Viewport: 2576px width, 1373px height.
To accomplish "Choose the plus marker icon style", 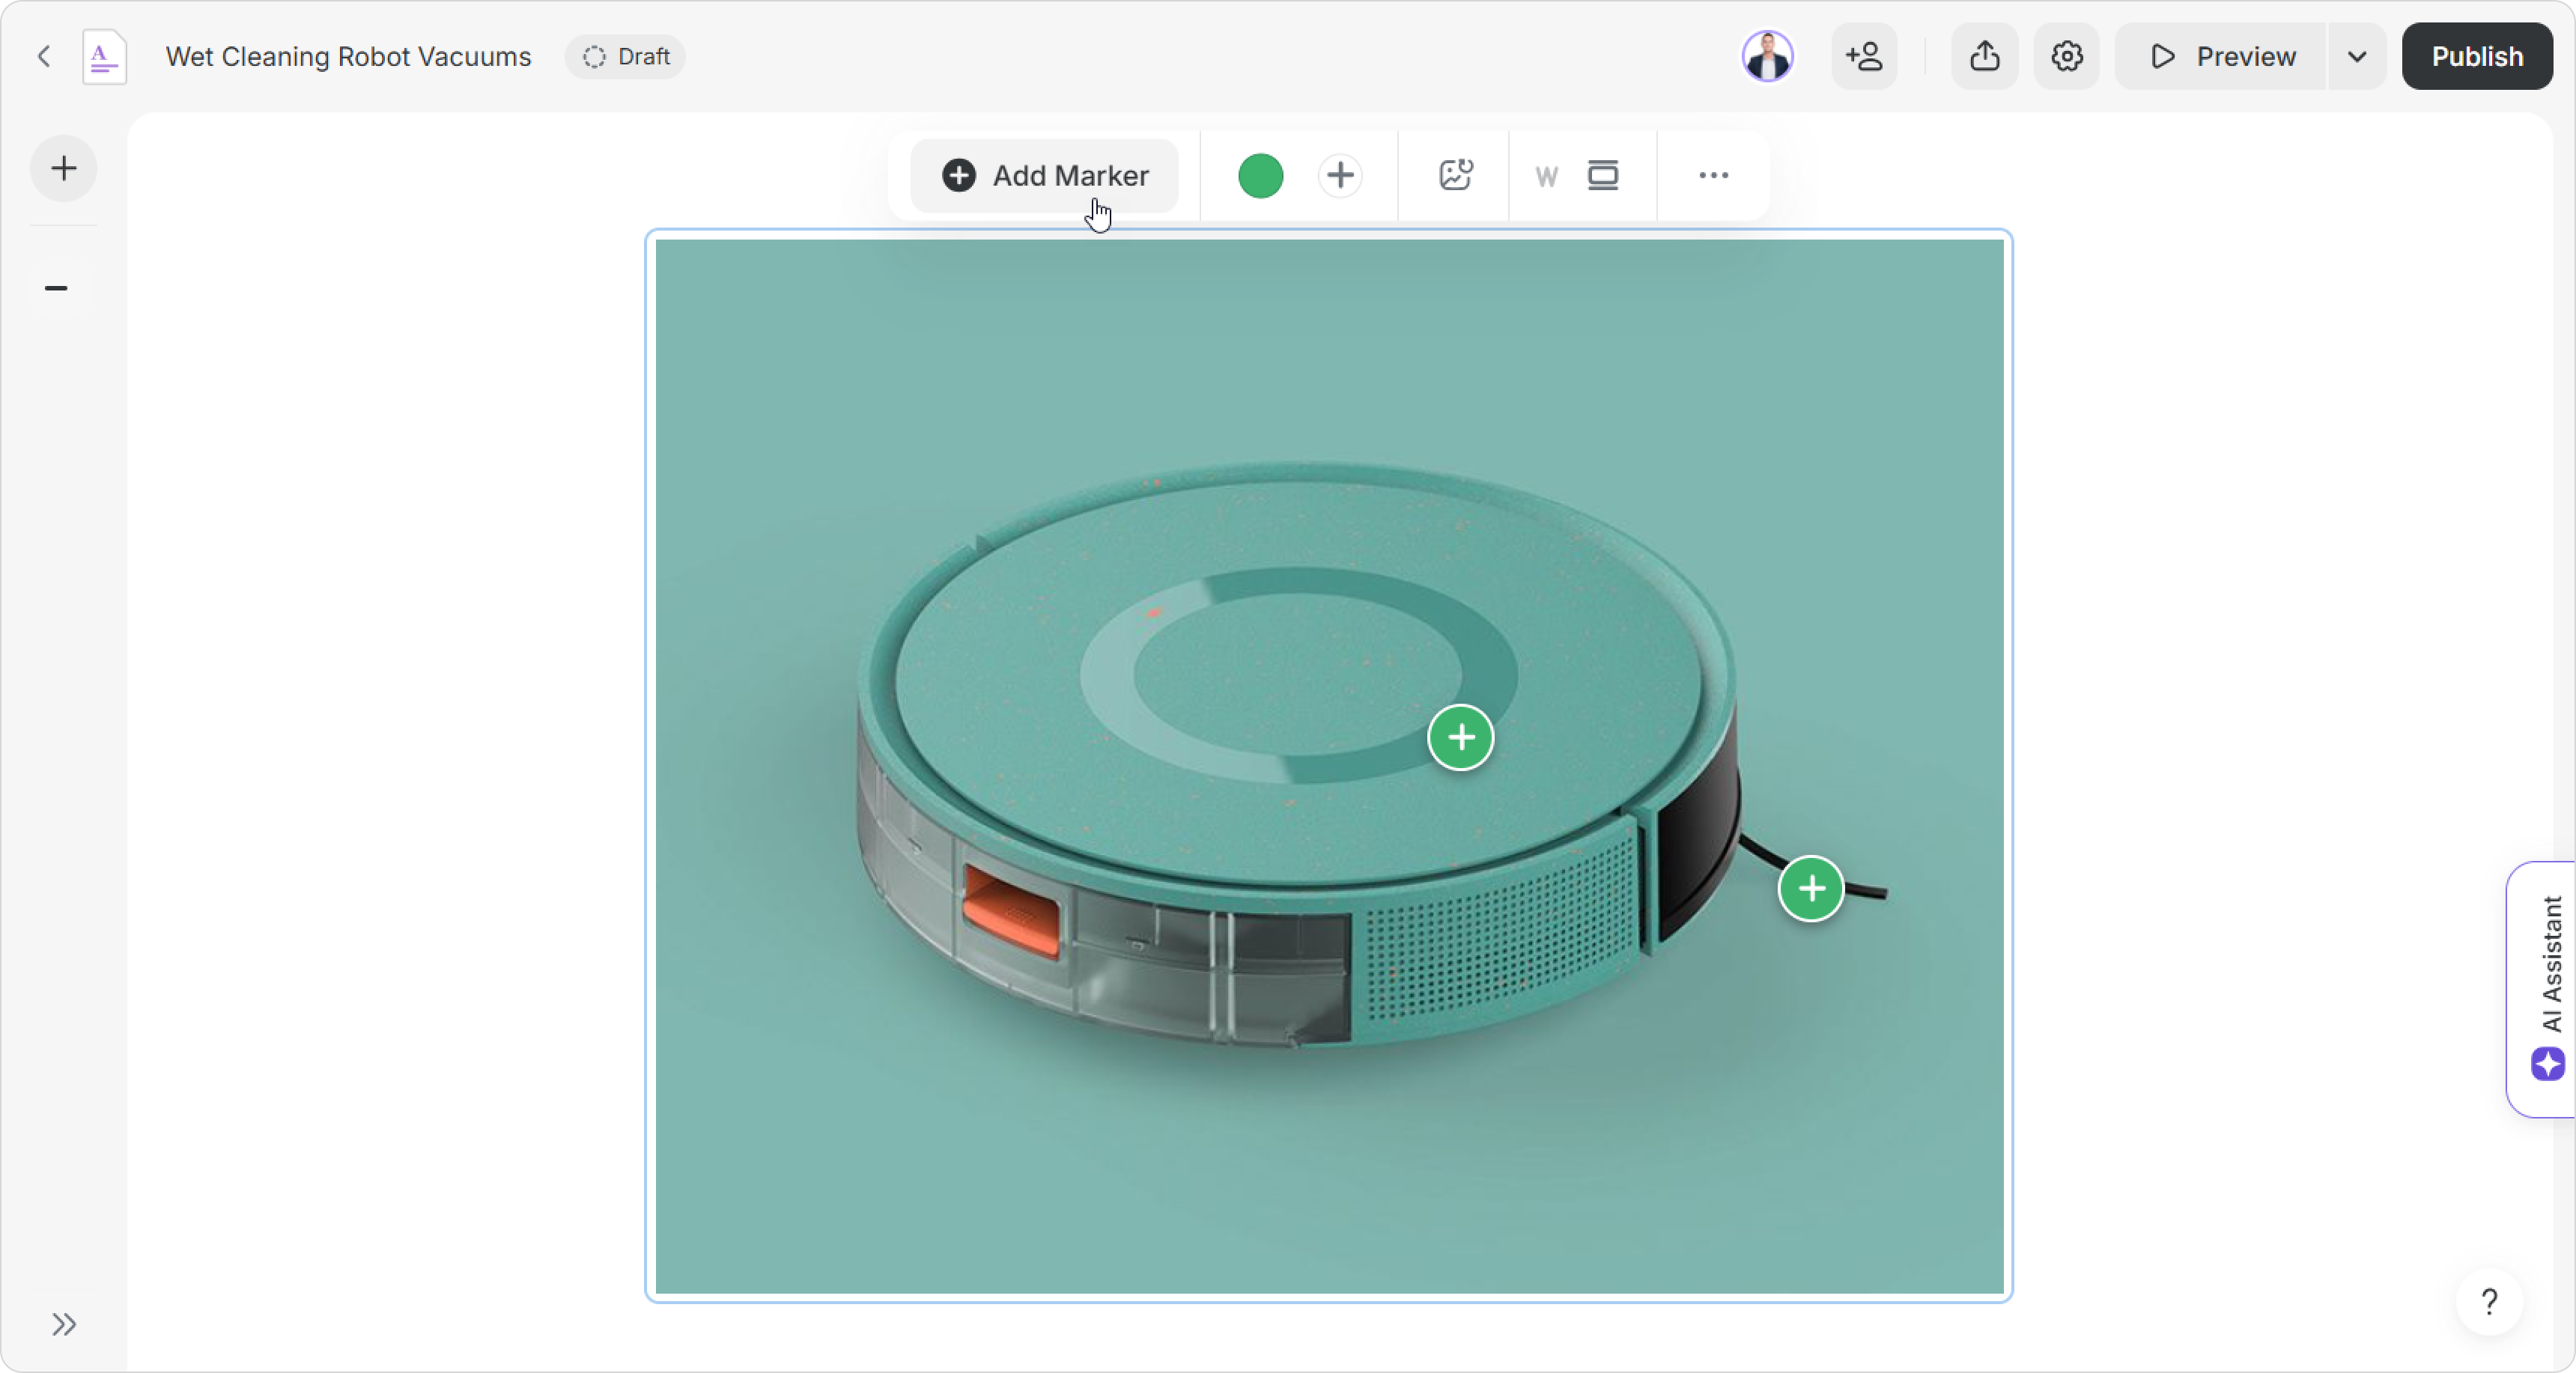I will pyautogui.click(x=1340, y=176).
